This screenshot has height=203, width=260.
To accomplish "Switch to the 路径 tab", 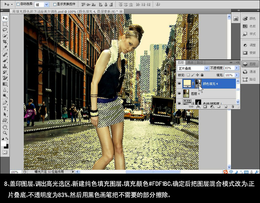I will [200, 63].
